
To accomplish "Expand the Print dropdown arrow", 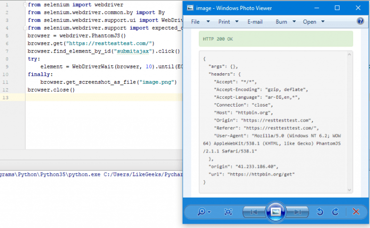I will [237, 22].
